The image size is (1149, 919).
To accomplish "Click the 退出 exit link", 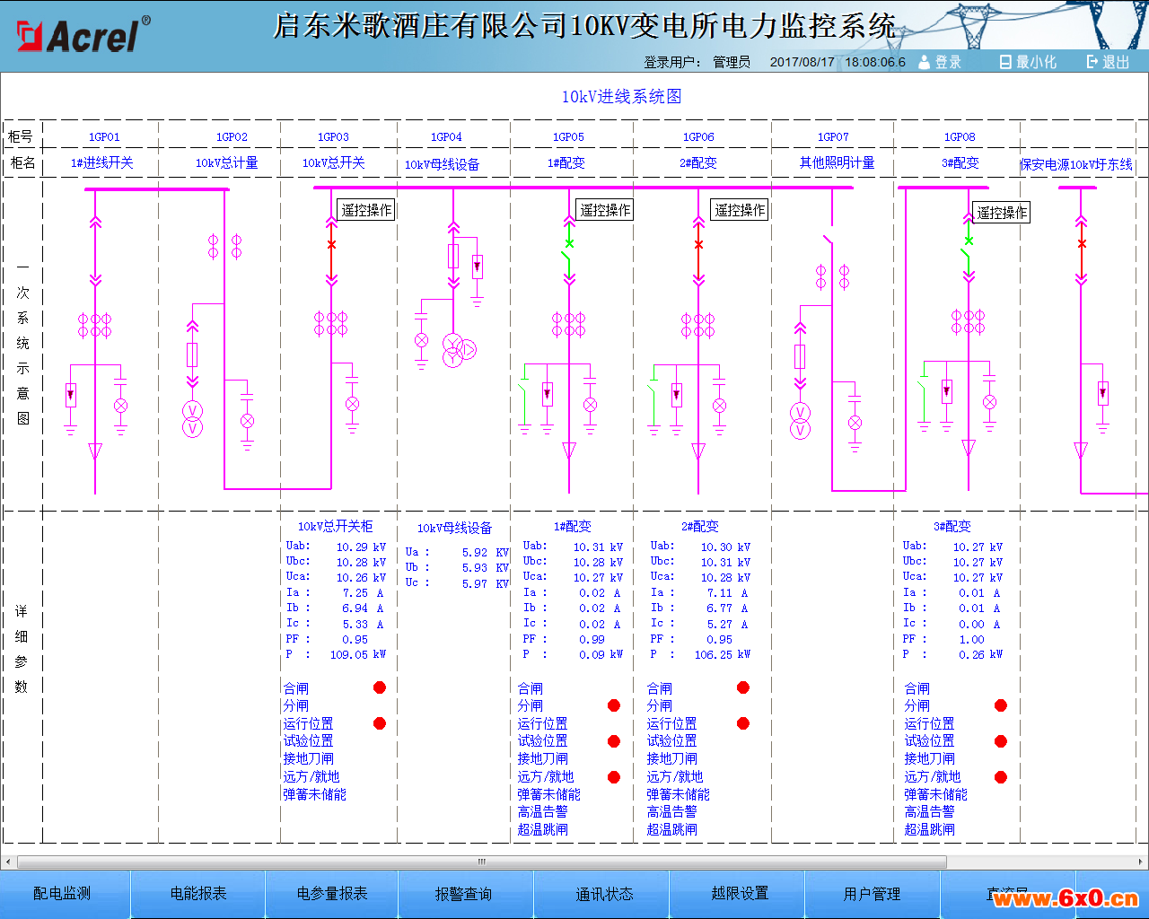I will 1116,62.
